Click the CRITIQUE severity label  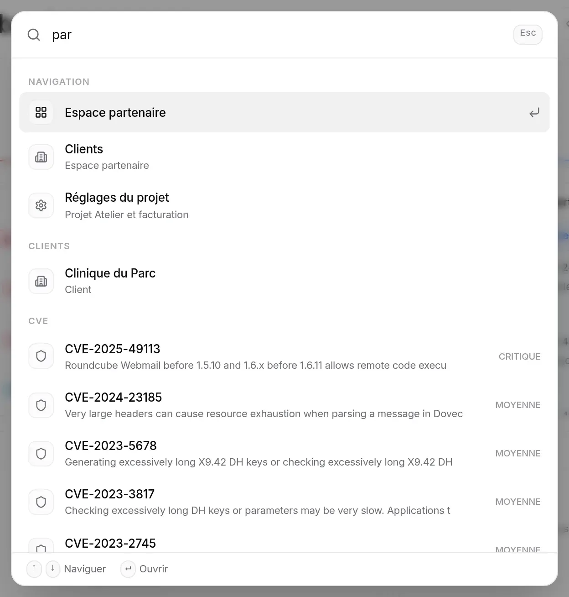[520, 356]
